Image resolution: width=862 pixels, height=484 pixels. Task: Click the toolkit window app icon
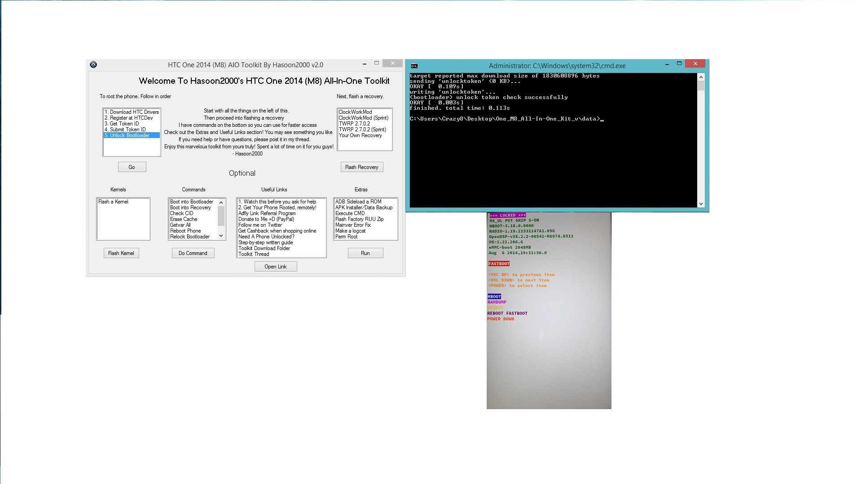tap(93, 65)
